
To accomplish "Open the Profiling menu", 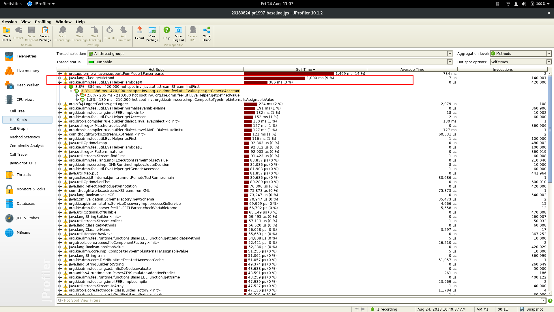I will [43, 22].
